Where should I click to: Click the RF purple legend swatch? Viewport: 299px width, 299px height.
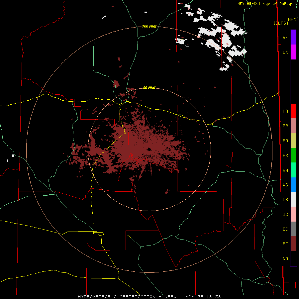(x=293, y=37)
